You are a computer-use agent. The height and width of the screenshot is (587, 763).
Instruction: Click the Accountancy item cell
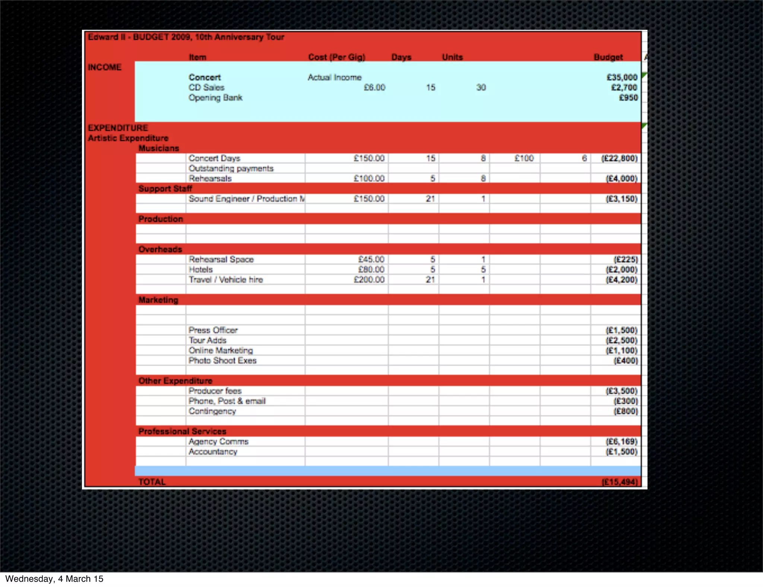click(x=213, y=452)
